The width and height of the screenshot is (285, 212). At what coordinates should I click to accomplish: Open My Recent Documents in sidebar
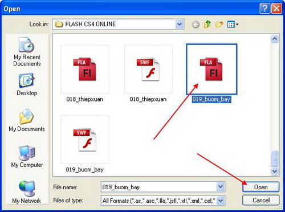coord(27,52)
